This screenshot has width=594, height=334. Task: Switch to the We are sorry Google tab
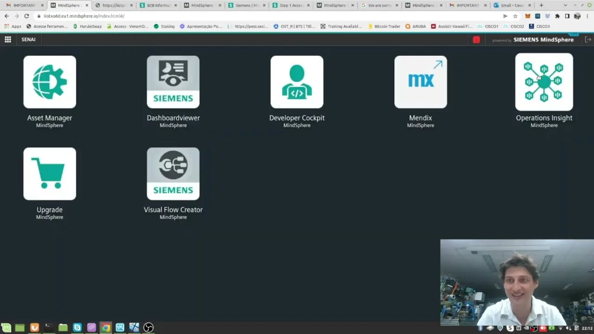tap(379, 5)
